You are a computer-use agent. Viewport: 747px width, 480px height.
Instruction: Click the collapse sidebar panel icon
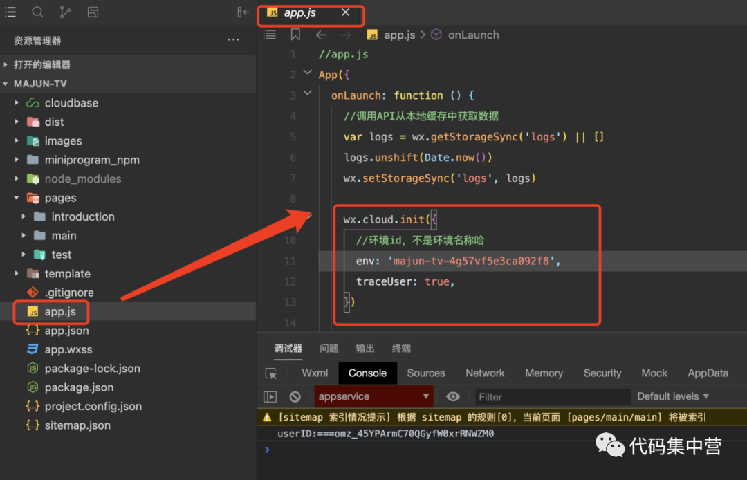point(243,12)
